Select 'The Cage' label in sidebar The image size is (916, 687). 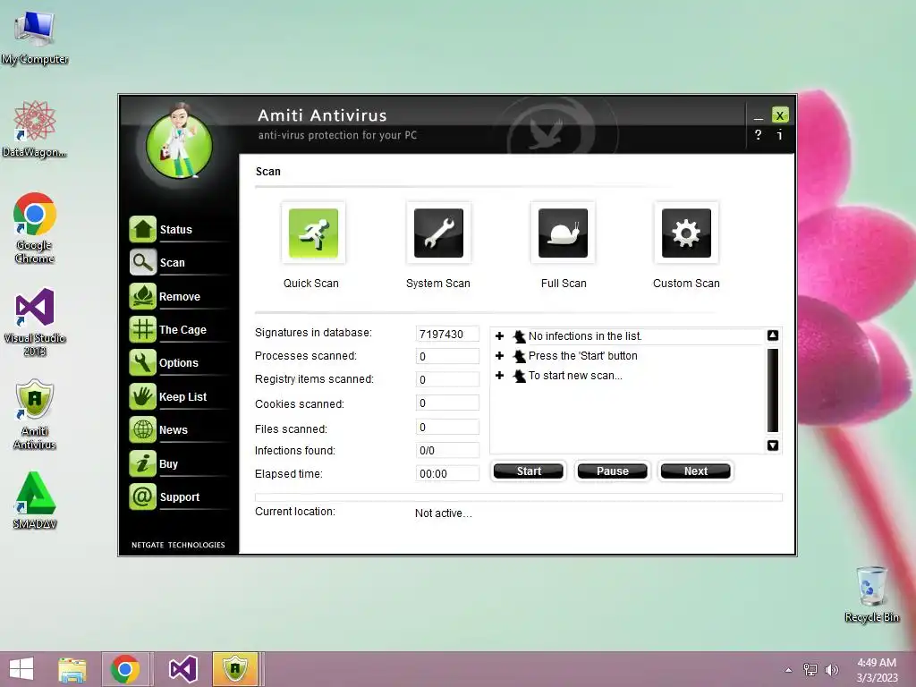tap(182, 330)
